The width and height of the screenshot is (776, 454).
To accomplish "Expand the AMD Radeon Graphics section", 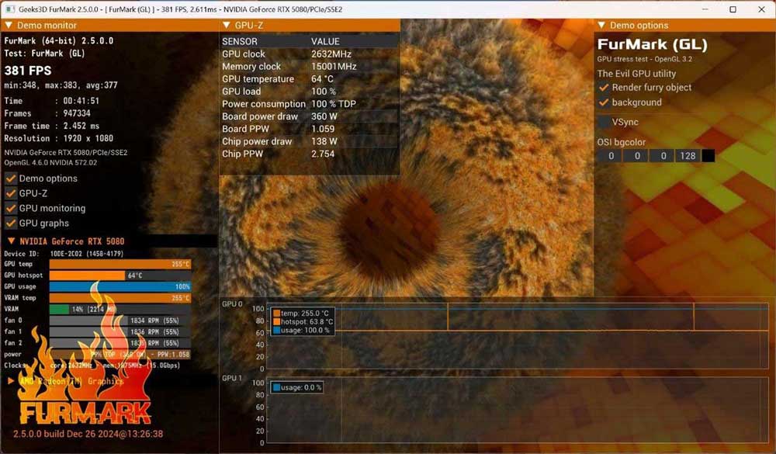I will click(x=11, y=381).
